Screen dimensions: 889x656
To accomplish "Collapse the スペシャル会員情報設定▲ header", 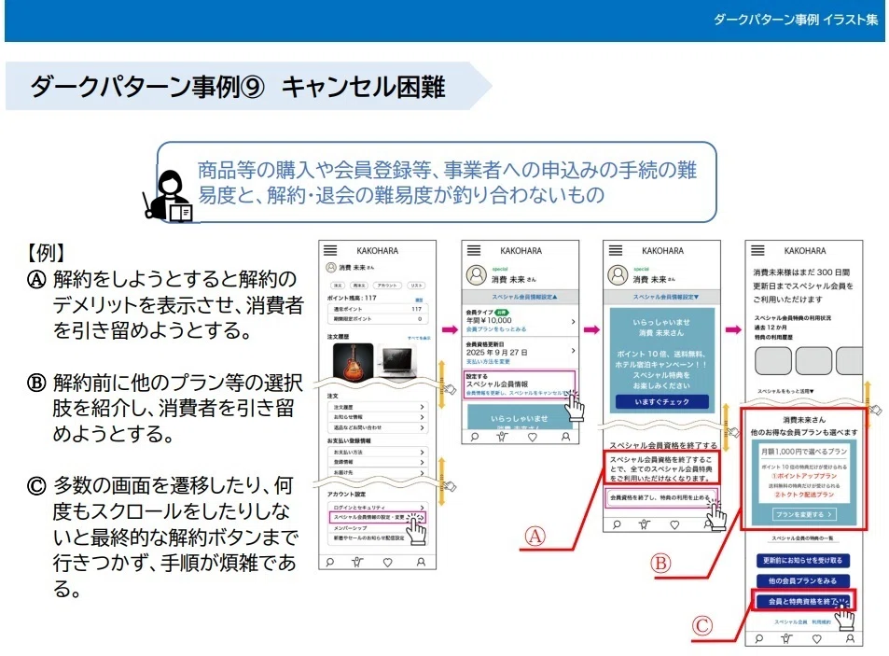I will pyautogui.click(x=521, y=297).
